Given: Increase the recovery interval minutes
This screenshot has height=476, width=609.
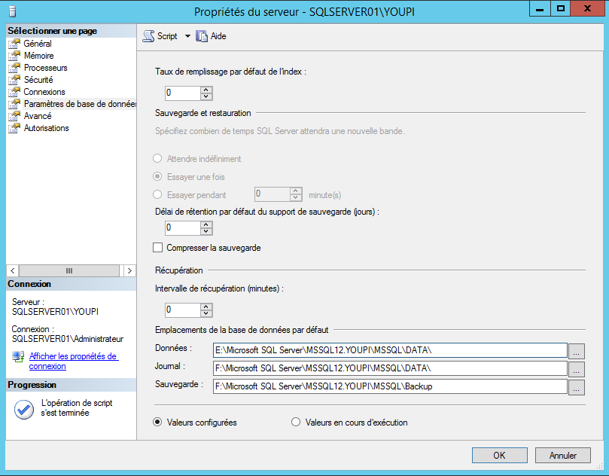Looking at the screenshot, I should pos(206,307).
